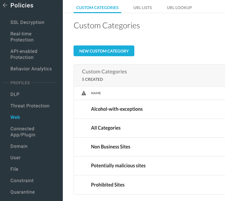This screenshot has height=201, width=225.
Task: Click the Prohibited Sites entry
Action: [108, 185]
